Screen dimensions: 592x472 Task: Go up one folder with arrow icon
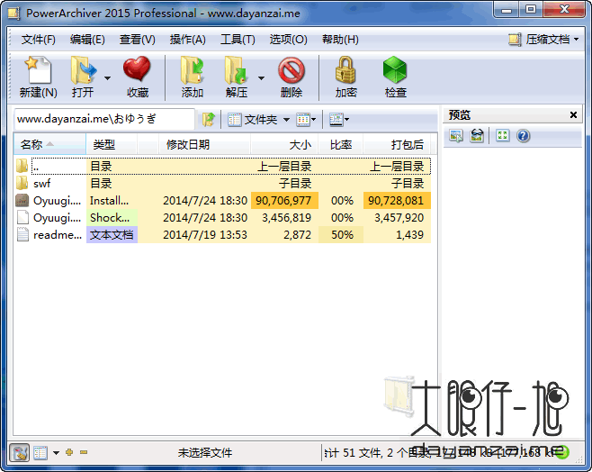[209, 120]
